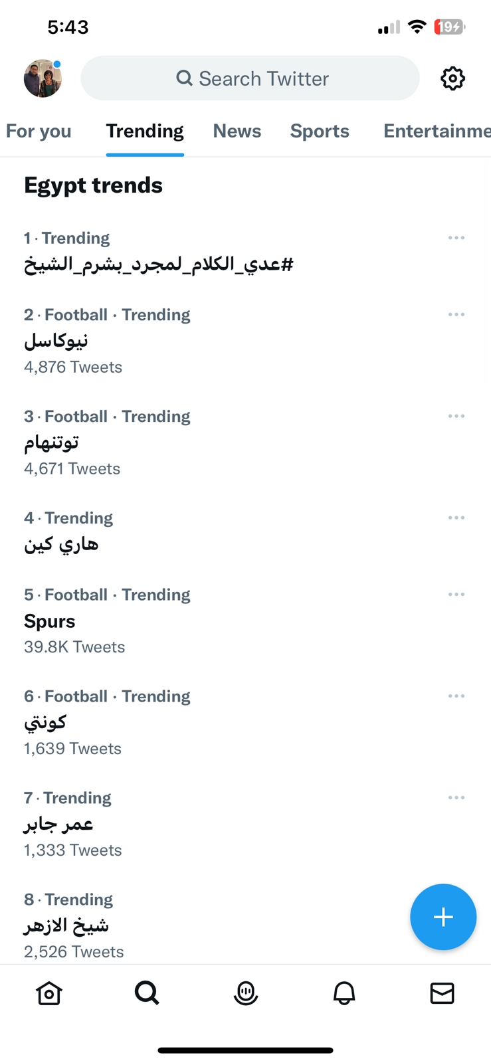Switch to the For you tab

[x=39, y=131]
